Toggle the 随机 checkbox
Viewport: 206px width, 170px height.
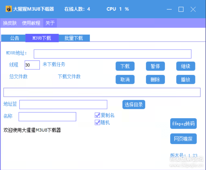[97, 123]
